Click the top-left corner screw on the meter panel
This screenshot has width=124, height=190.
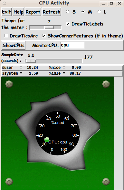pos(9,84)
